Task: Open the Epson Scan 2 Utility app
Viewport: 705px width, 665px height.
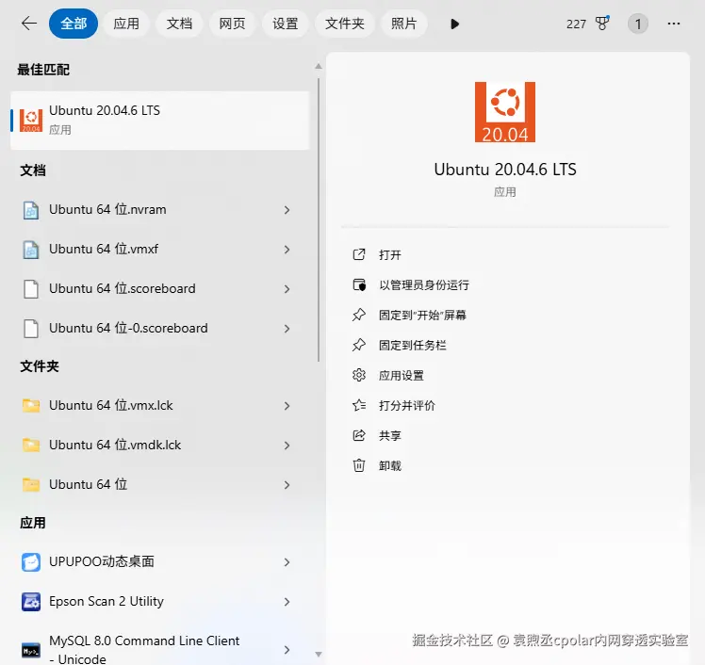Action: click(x=159, y=602)
